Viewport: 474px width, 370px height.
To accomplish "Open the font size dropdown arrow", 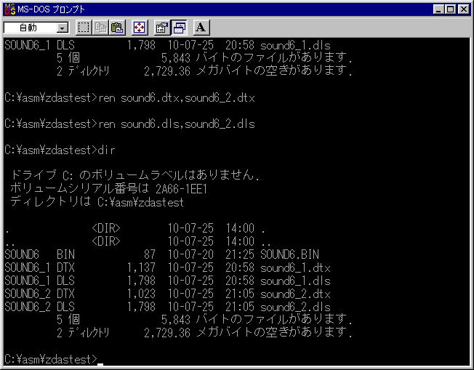I will tap(63, 28).
